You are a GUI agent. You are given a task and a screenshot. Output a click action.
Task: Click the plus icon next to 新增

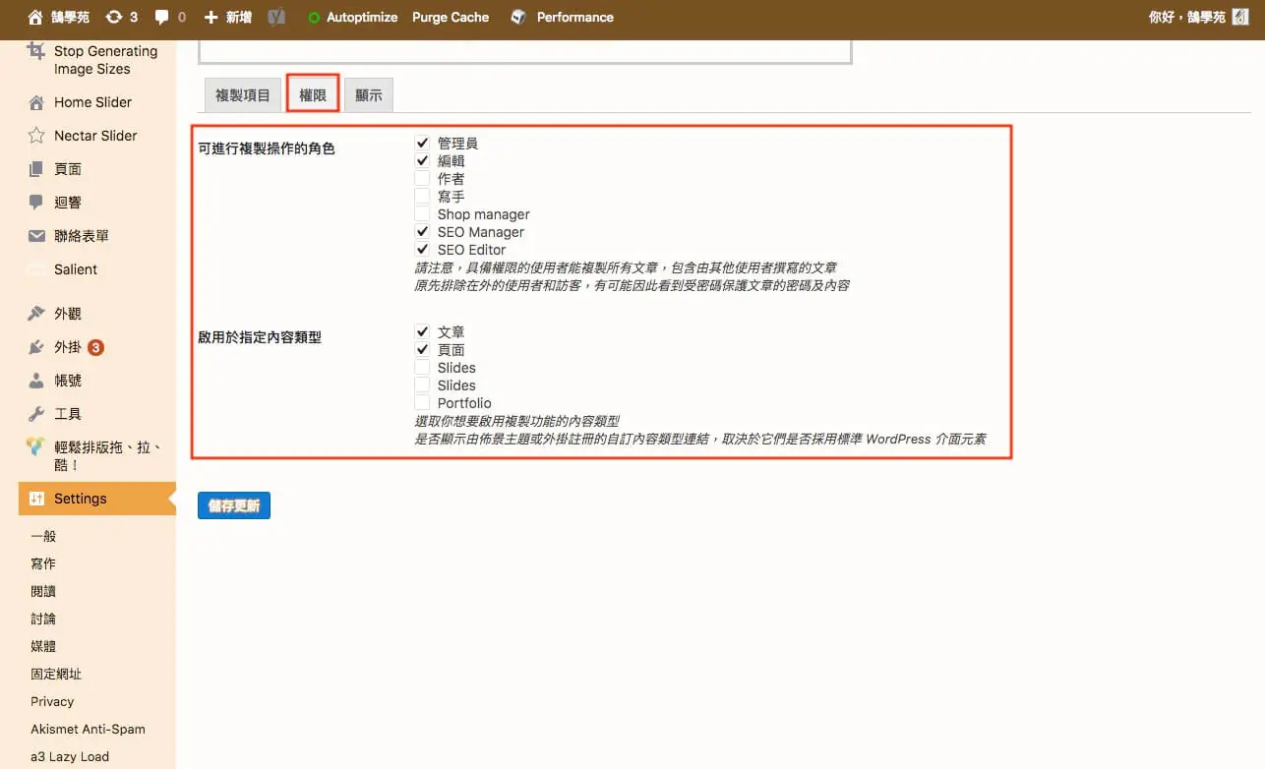click(211, 17)
